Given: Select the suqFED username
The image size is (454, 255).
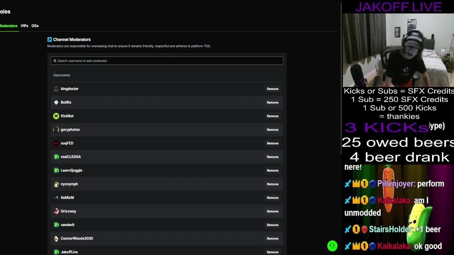Looking at the screenshot, I should (x=67, y=143).
